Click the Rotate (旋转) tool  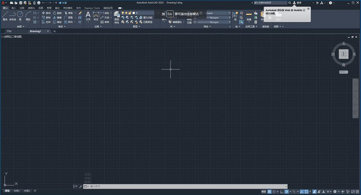(57, 13)
